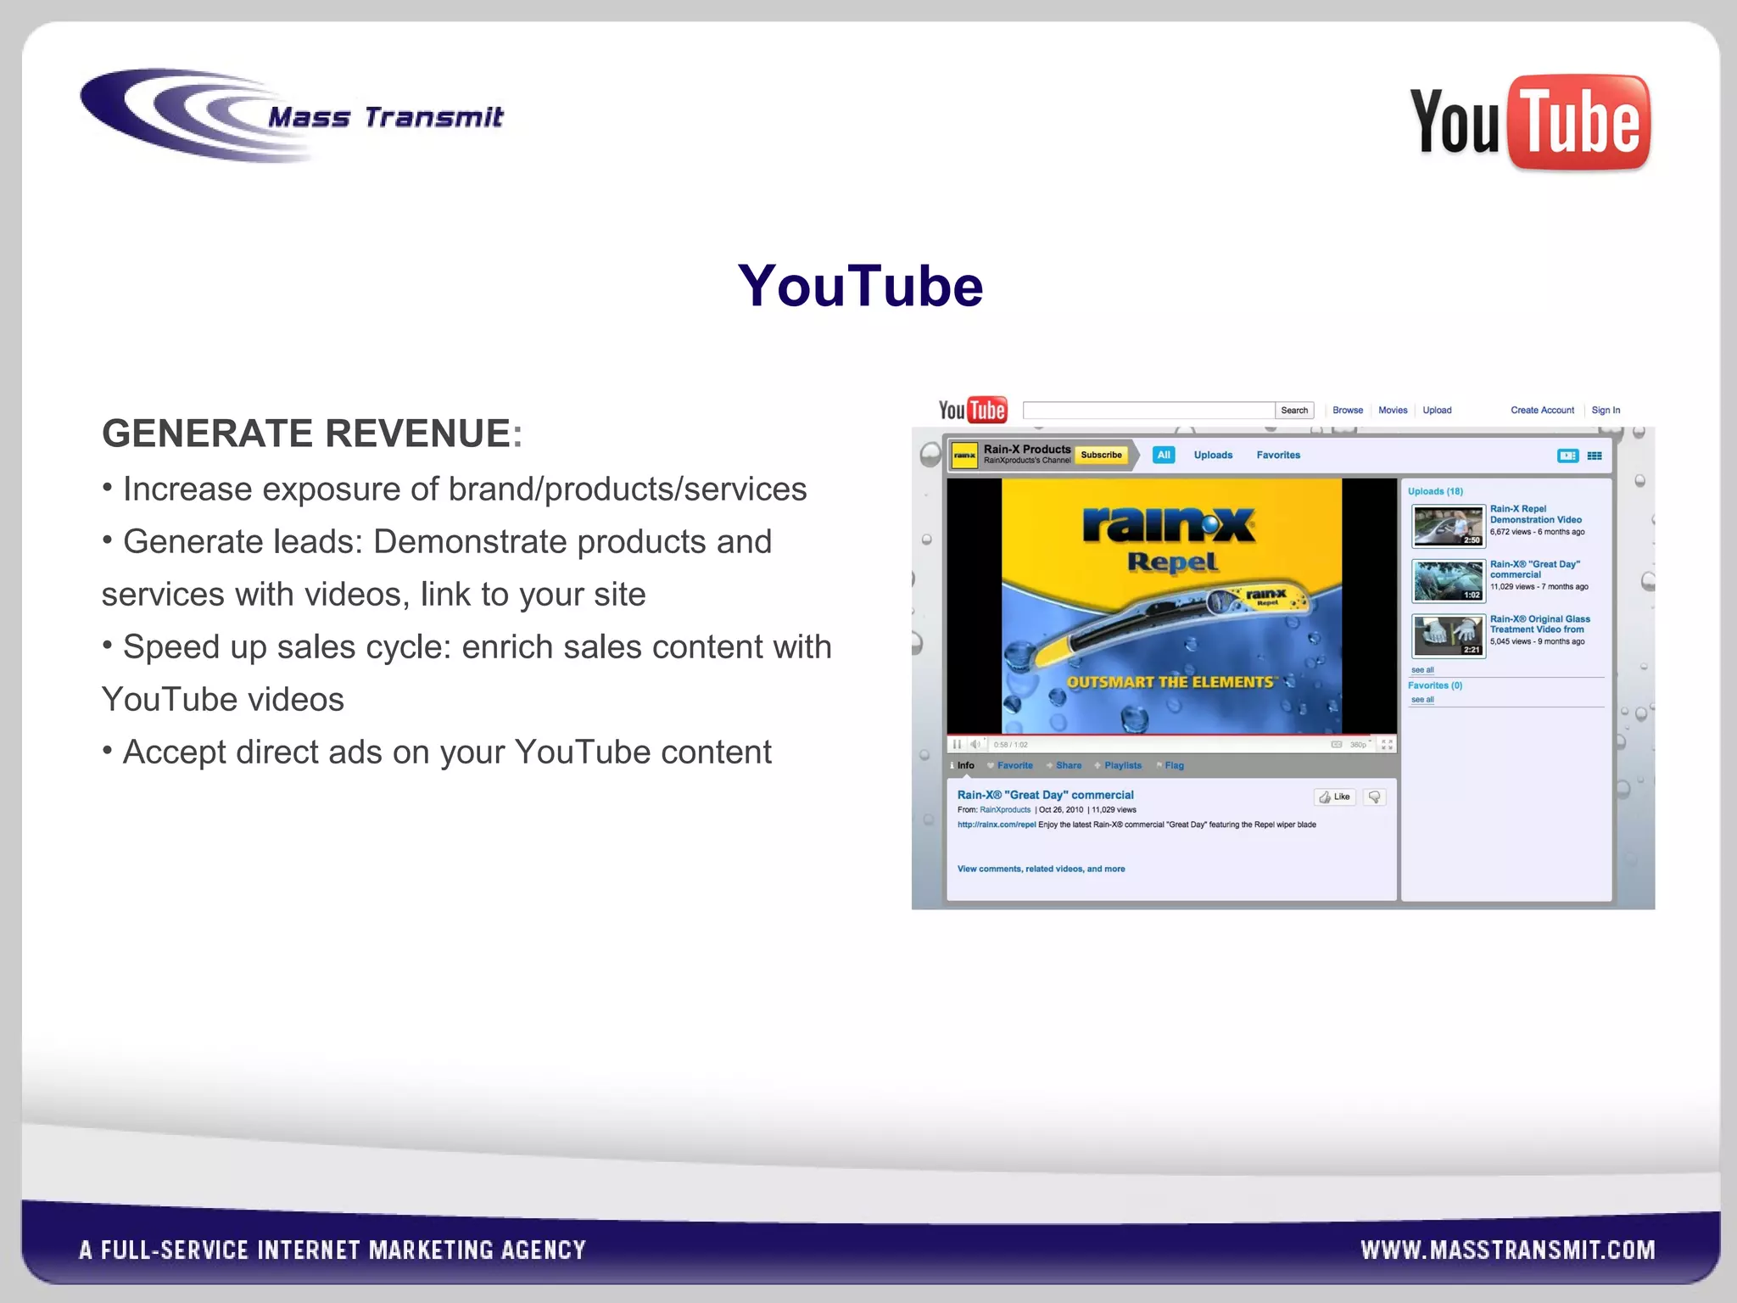Viewport: 1737px width, 1303px height.
Task: Pause the Rain-X video
Action: 957,745
